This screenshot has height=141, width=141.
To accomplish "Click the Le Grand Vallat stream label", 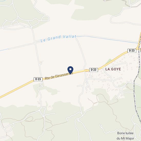I will click(58, 38).
